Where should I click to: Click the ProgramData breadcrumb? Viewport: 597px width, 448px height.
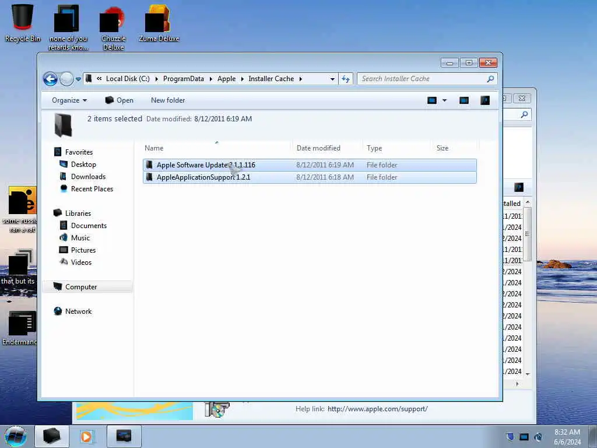184,79
